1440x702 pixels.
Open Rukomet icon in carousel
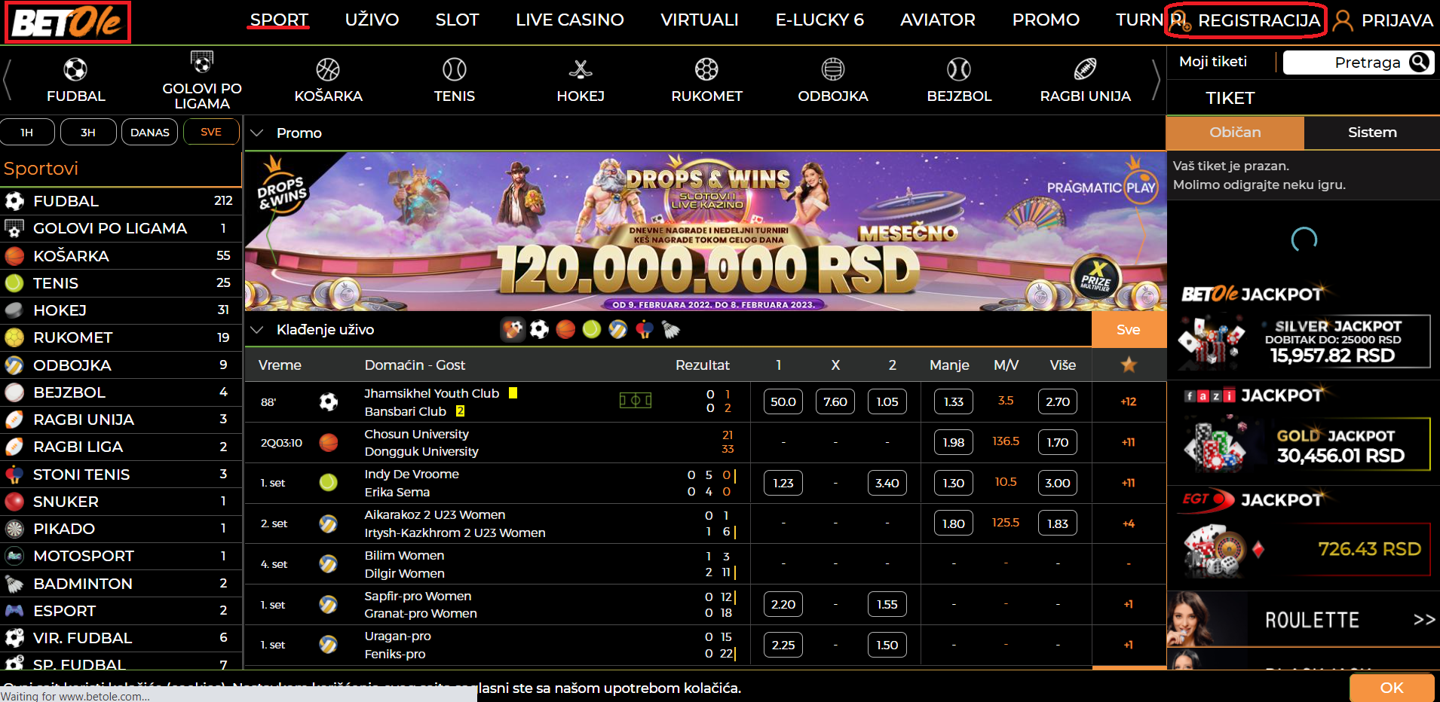pos(706,70)
